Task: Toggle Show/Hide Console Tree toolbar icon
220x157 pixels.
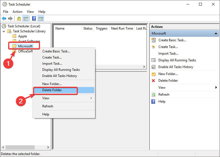Action: pos(26,18)
